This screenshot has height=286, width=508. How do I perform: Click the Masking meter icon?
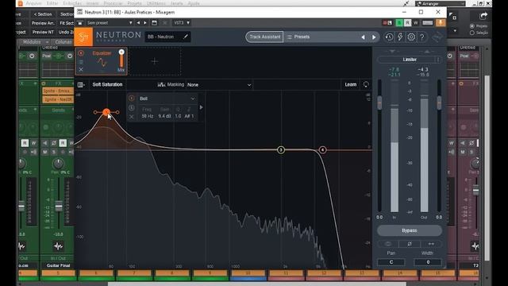pyautogui.click(x=161, y=85)
